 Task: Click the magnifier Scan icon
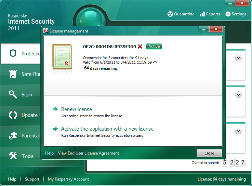(13, 94)
